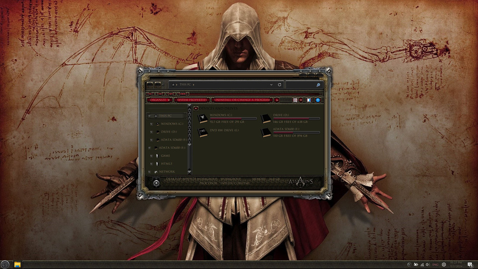
Task: Click the circular tray icon left of battery
Action: click(409, 264)
